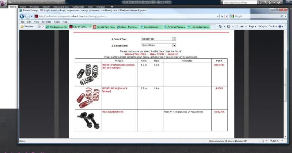
Task: Click the Print icon in command bar
Action: pyautogui.click(x=242, y=27)
